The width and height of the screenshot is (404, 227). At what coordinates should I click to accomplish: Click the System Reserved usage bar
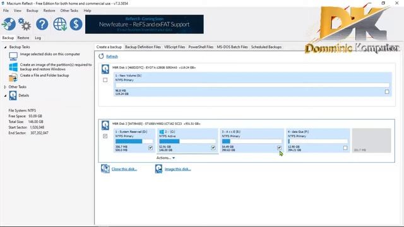(134, 141)
